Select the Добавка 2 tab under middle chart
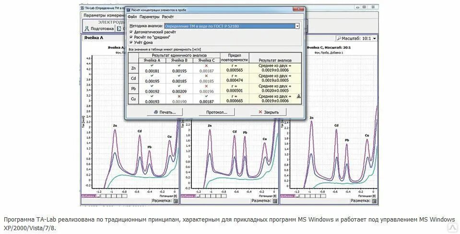The width and height of the screenshot is (460, 234). tap(189, 196)
